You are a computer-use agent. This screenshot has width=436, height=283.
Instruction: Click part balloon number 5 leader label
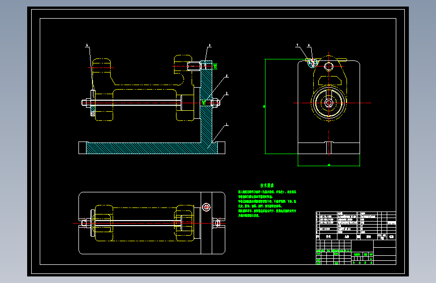87,45
